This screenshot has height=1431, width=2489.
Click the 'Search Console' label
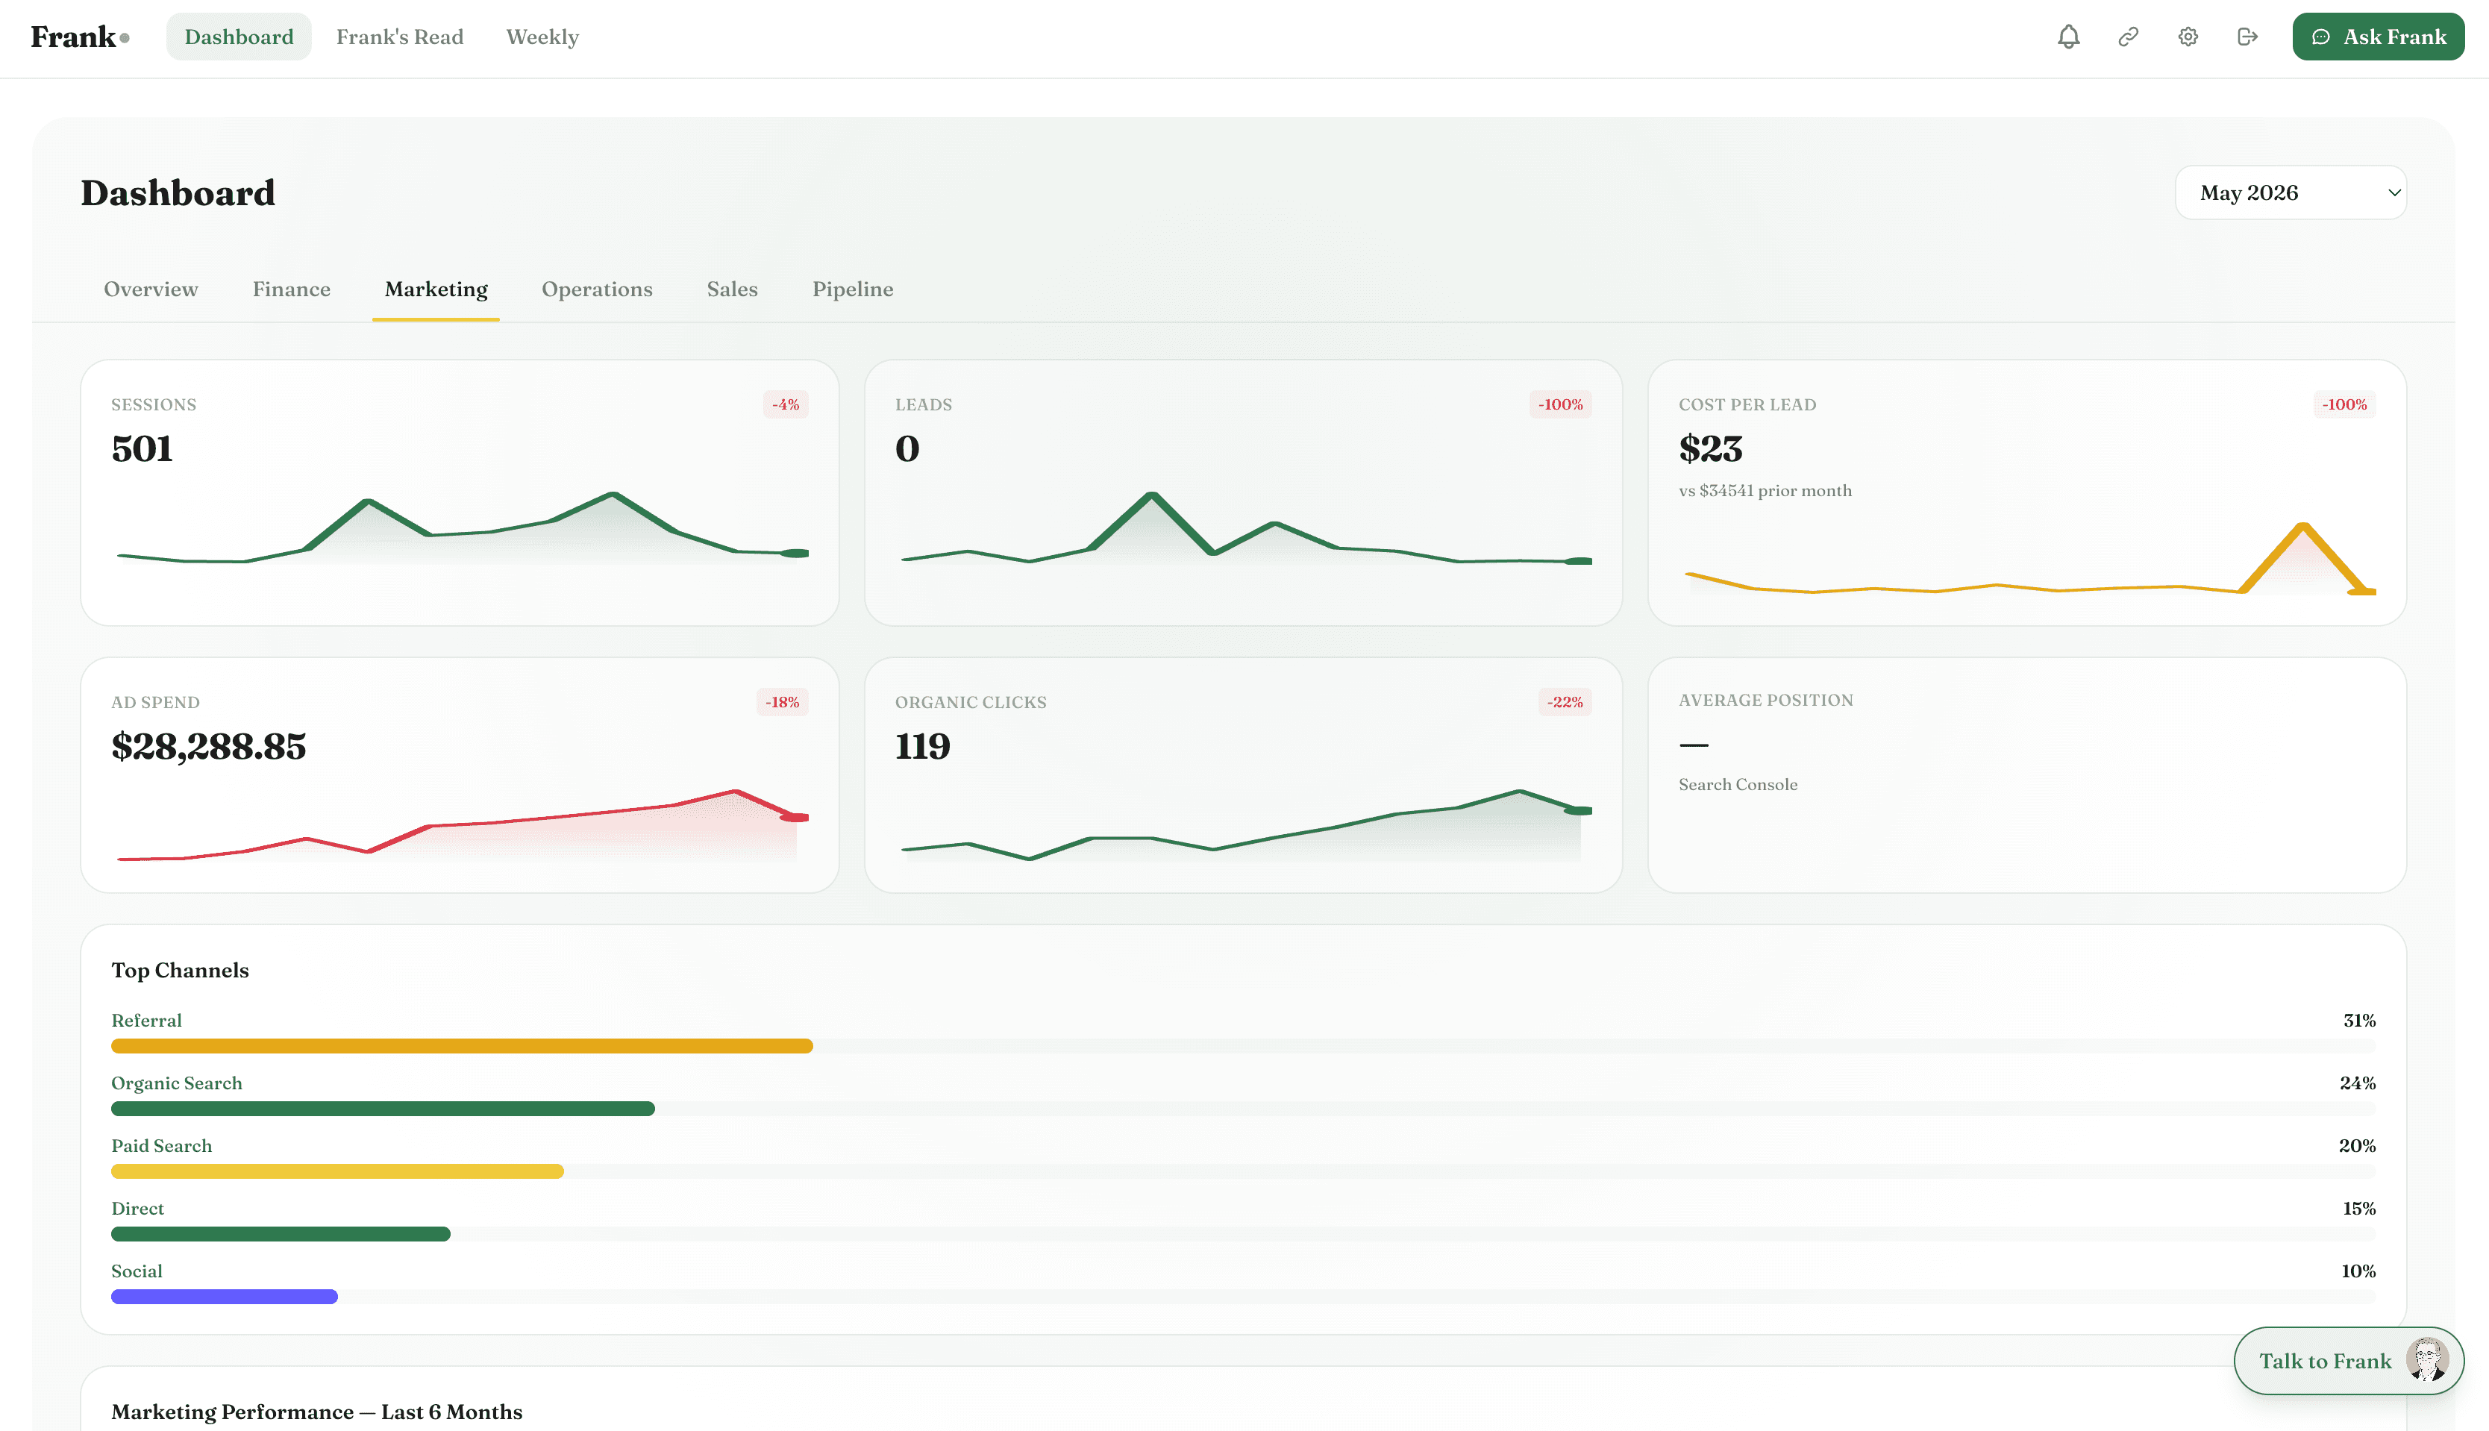coord(1738,784)
